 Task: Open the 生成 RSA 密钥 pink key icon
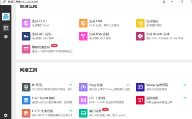click(x=83, y=36)
